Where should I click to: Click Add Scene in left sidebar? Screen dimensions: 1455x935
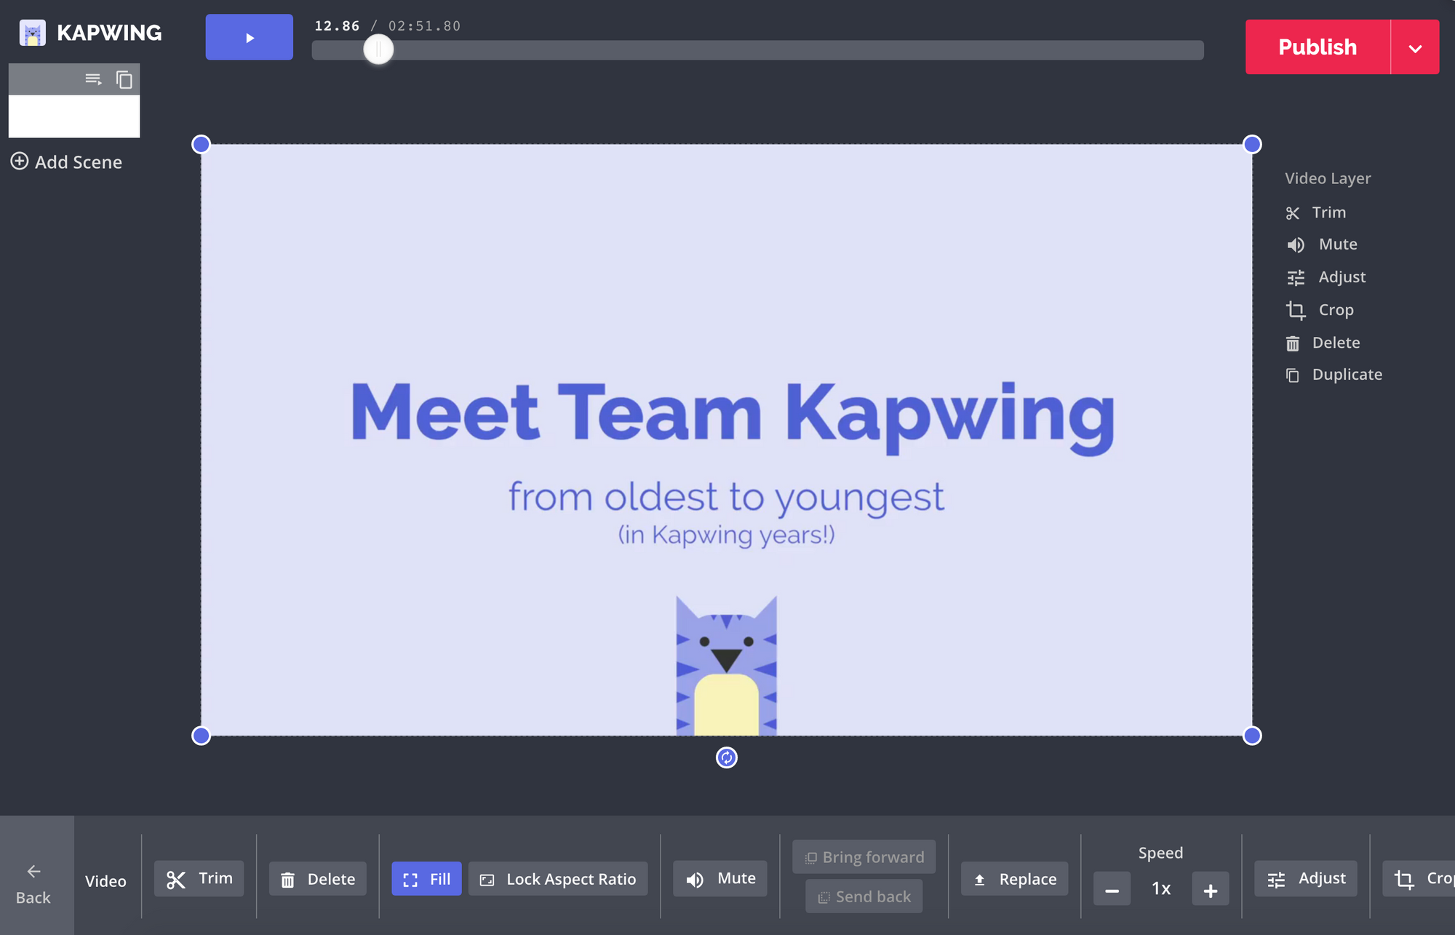pyautogui.click(x=66, y=162)
